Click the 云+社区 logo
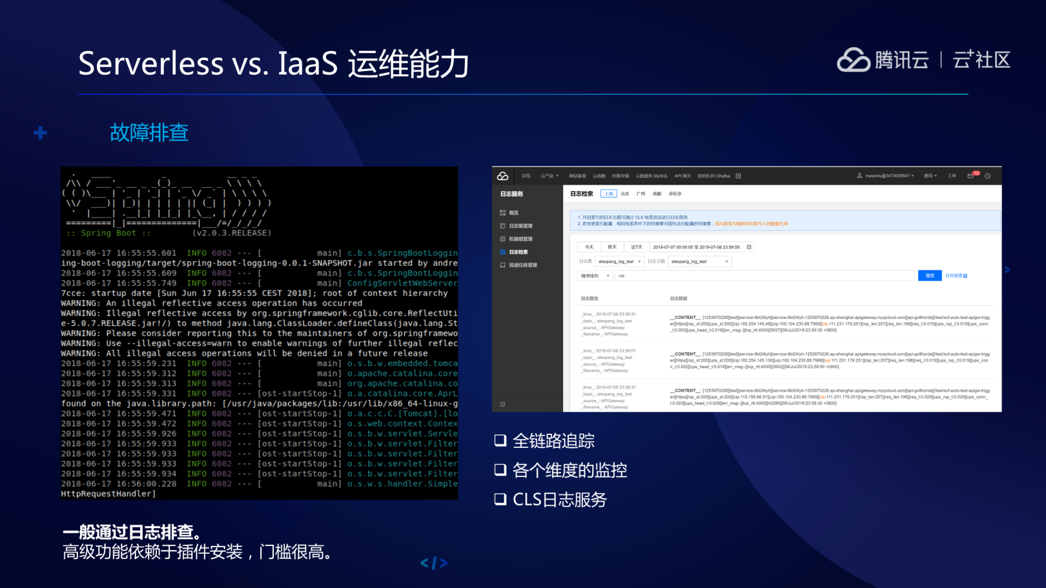 [x=981, y=60]
